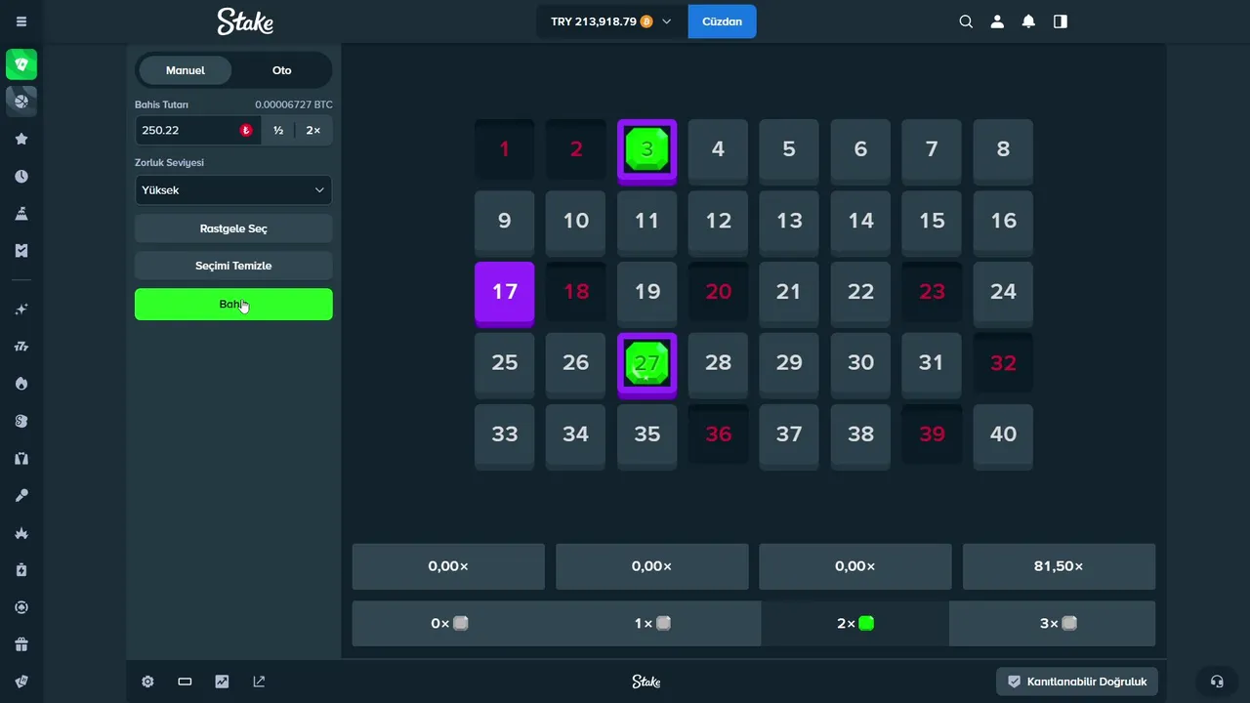Image resolution: width=1250 pixels, height=703 pixels.
Task: Select number 40 tile
Action: pos(1003,435)
